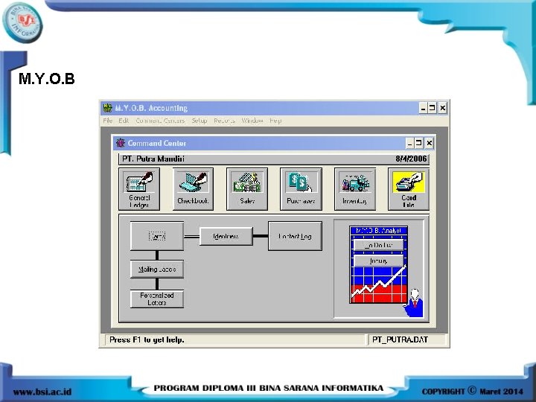Image resolution: width=536 pixels, height=402 pixels.
Task: Maximize the Command Center window
Action: (418, 143)
